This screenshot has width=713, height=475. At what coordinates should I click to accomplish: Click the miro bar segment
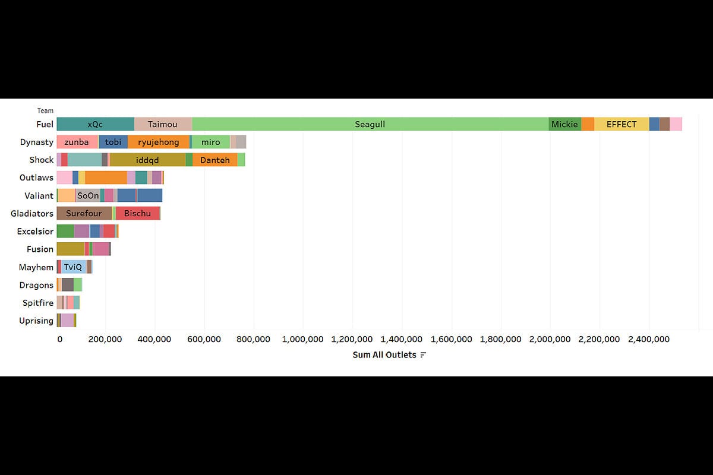click(211, 142)
